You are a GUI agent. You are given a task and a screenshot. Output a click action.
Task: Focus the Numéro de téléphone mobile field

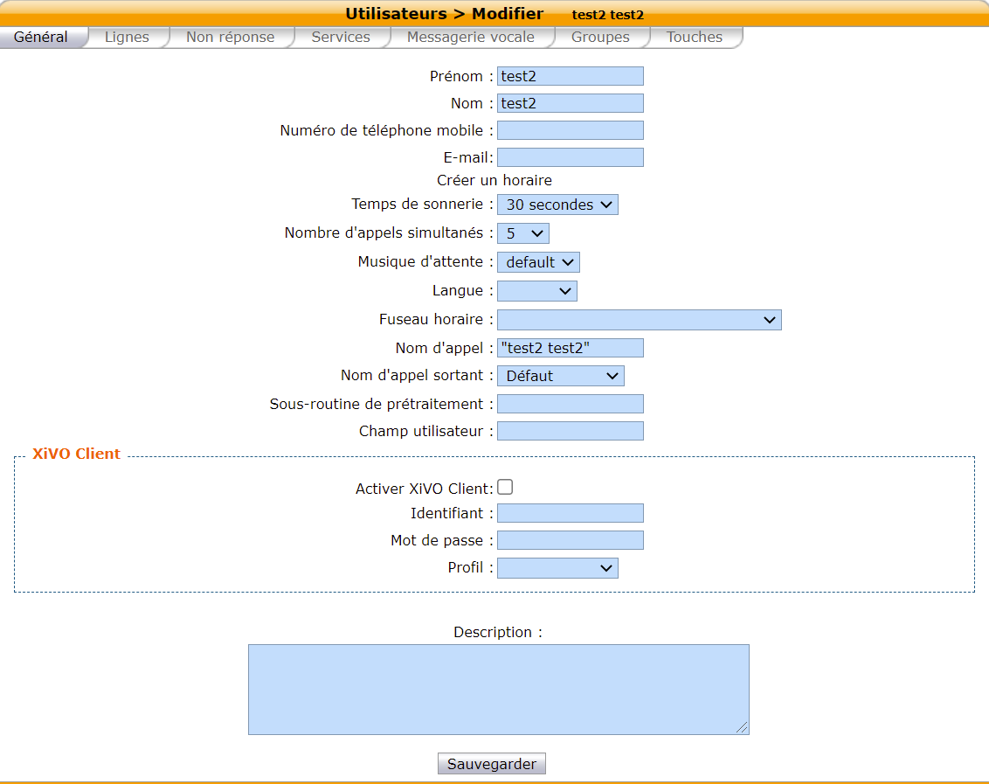pos(570,130)
